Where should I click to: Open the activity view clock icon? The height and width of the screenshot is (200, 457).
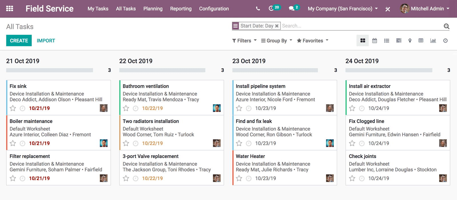[445, 41]
